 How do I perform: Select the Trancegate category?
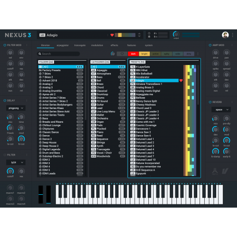(108, 149)
